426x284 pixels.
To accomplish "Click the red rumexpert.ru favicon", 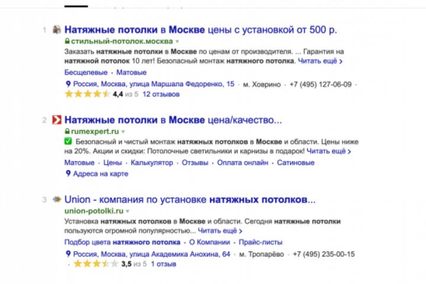I will (x=57, y=120).
